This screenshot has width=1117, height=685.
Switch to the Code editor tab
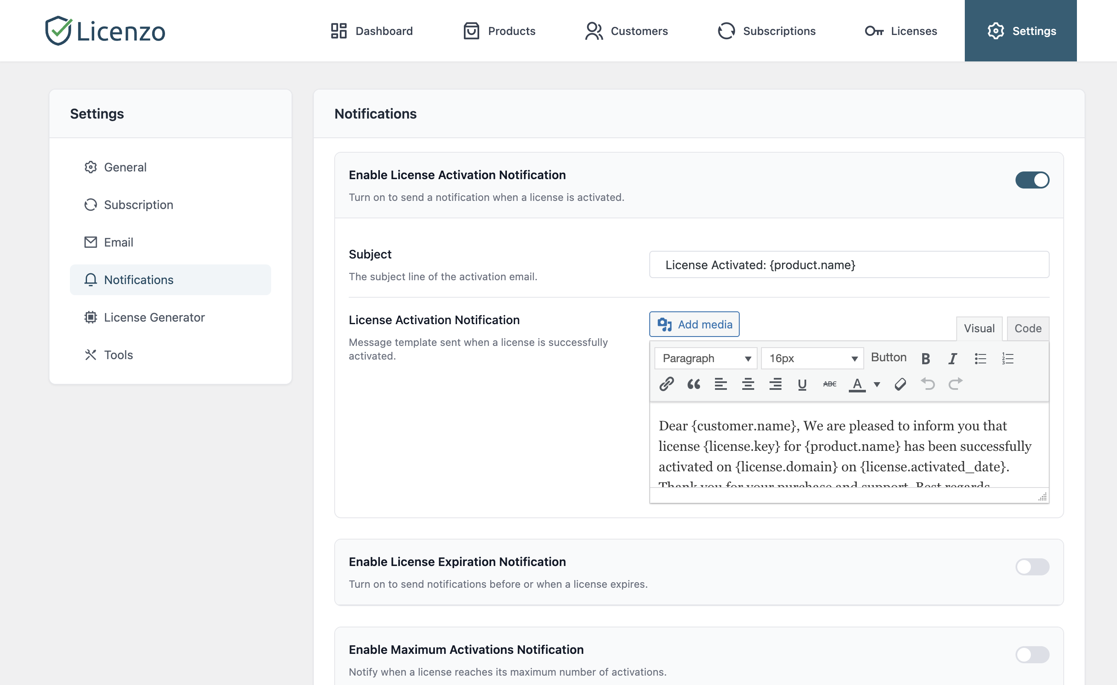tap(1028, 328)
